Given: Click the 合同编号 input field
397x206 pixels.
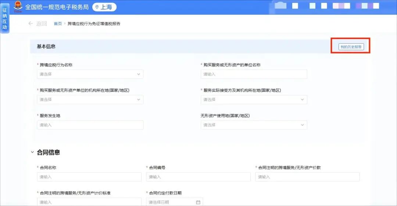Looking at the screenshot, I should coord(198,177).
